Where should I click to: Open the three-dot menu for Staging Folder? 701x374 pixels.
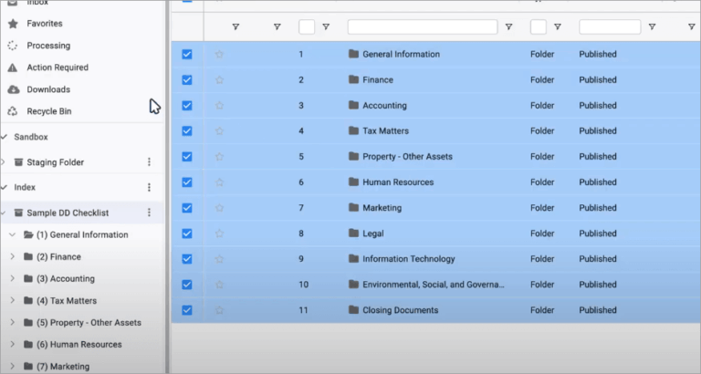(x=150, y=162)
